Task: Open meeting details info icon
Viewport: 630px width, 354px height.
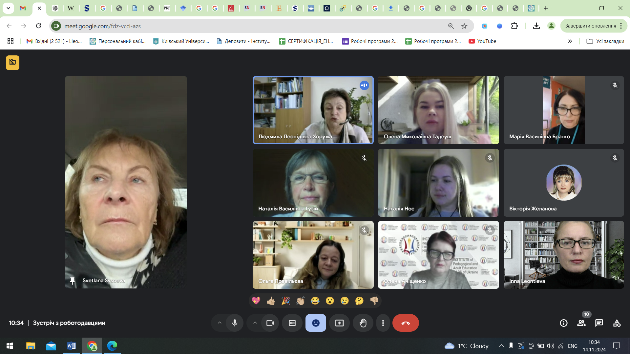Action: click(x=563, y=323)
